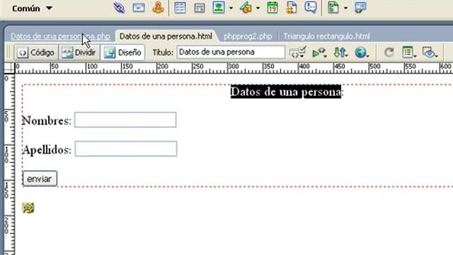
Task: Insert the Date calendar icon
Action: [272, 7]
